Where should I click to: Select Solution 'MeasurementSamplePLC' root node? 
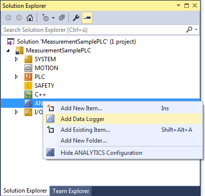tap(76, 42)
